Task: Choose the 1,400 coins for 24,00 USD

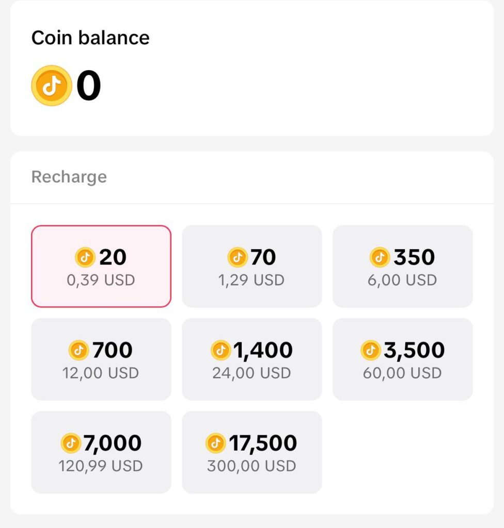Action: click(252, 359)
